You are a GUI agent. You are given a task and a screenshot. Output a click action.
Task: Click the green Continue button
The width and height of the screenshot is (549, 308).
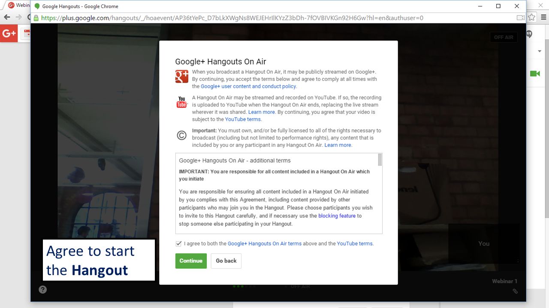tap(191, 261)
